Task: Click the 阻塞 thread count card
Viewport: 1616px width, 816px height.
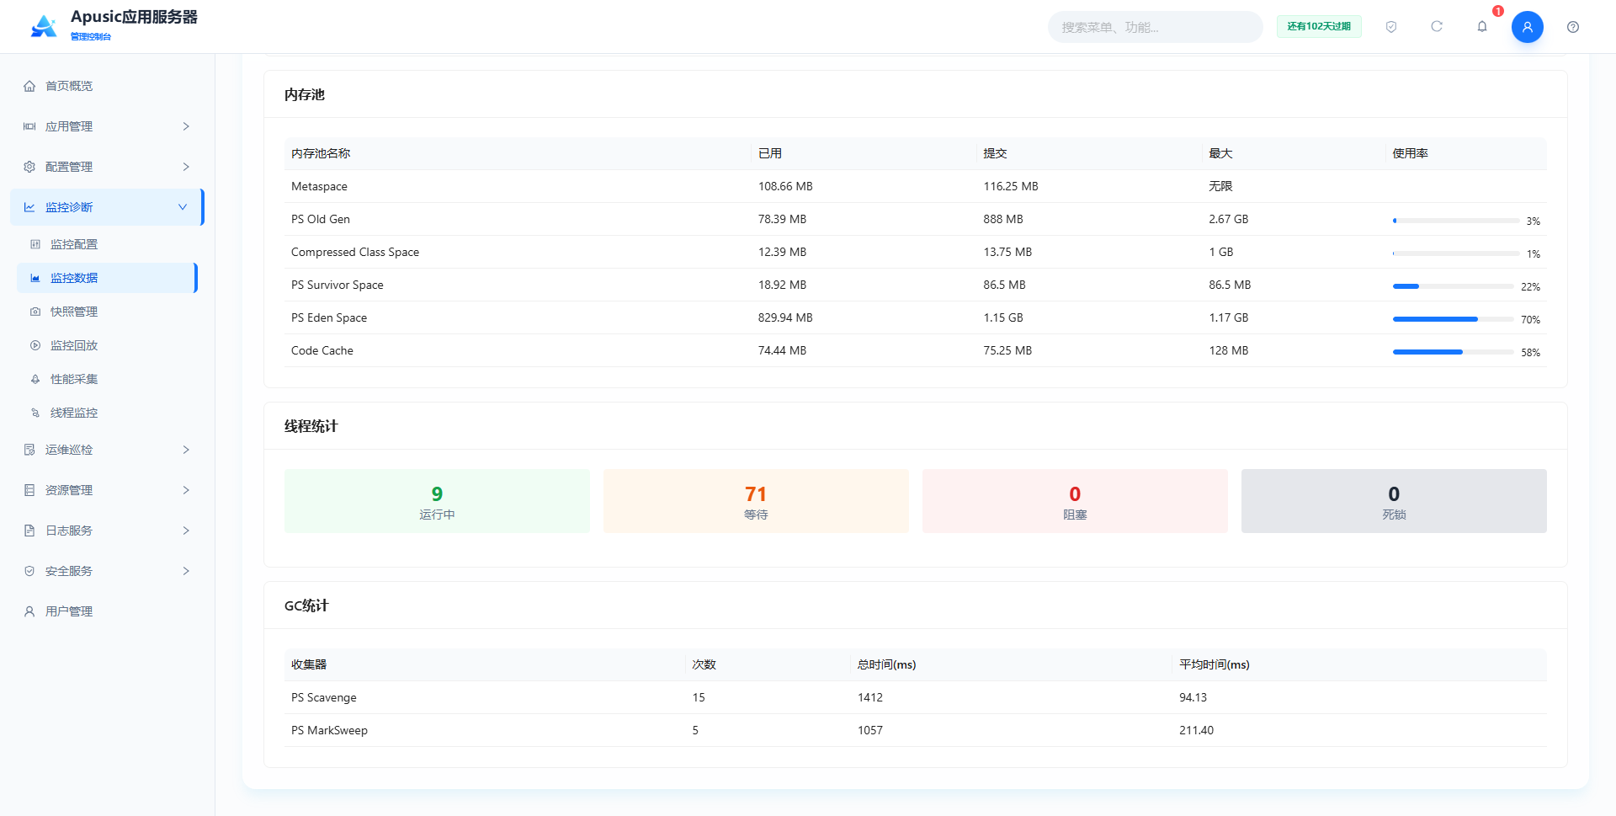Action: [1075, 501]
